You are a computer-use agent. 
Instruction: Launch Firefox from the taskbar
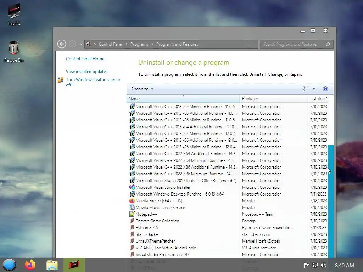[30, 265]
